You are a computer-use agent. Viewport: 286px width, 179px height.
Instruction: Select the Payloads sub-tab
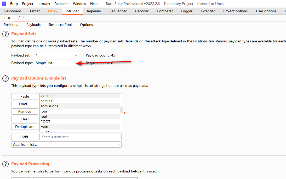pyautogui.click(x=33, y=25)
